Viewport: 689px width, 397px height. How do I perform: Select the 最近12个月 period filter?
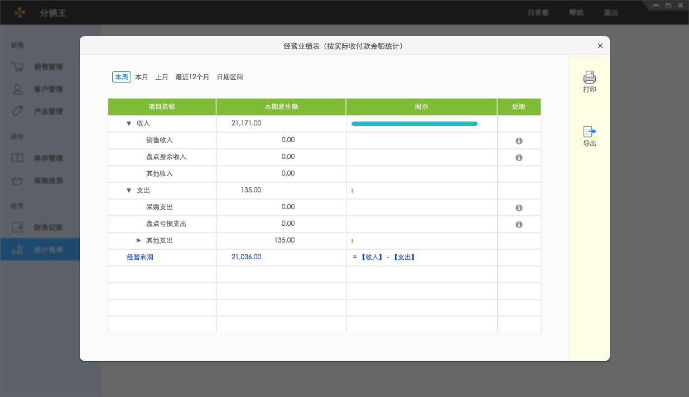click(192, 78)
